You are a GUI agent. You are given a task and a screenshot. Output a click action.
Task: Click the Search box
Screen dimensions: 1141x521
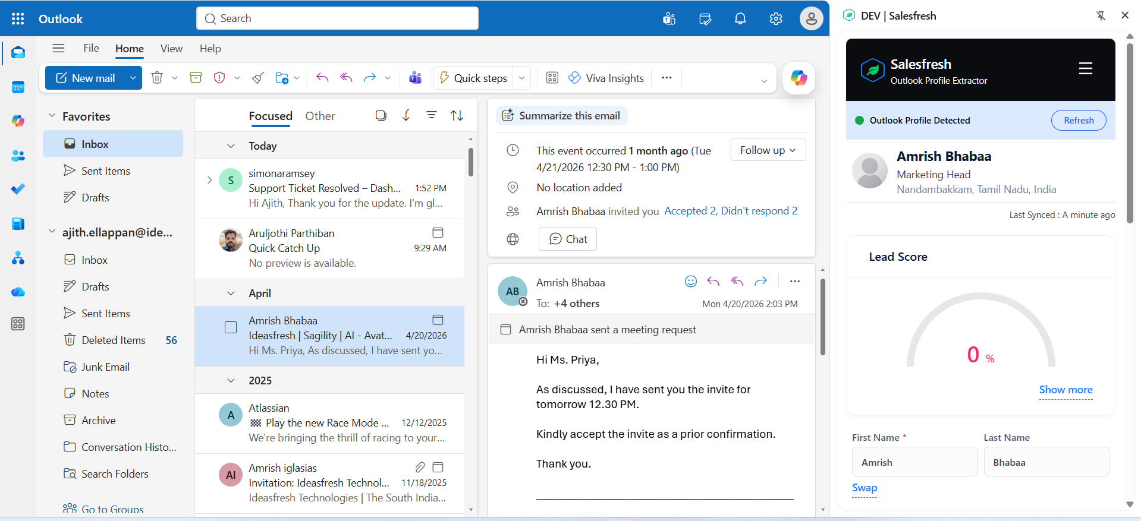(x=337, y=18)
